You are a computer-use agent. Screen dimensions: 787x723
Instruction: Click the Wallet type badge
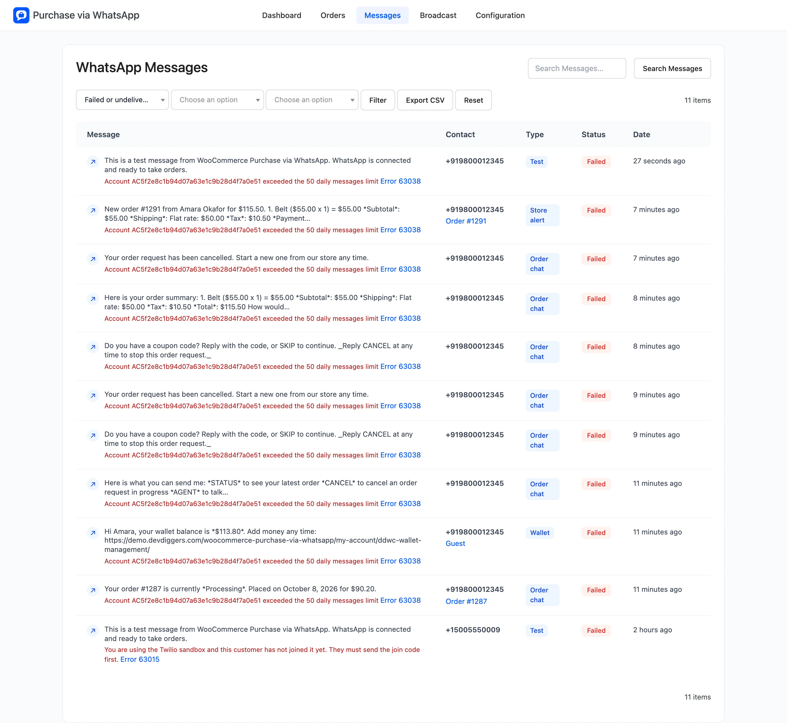point(540,533)
